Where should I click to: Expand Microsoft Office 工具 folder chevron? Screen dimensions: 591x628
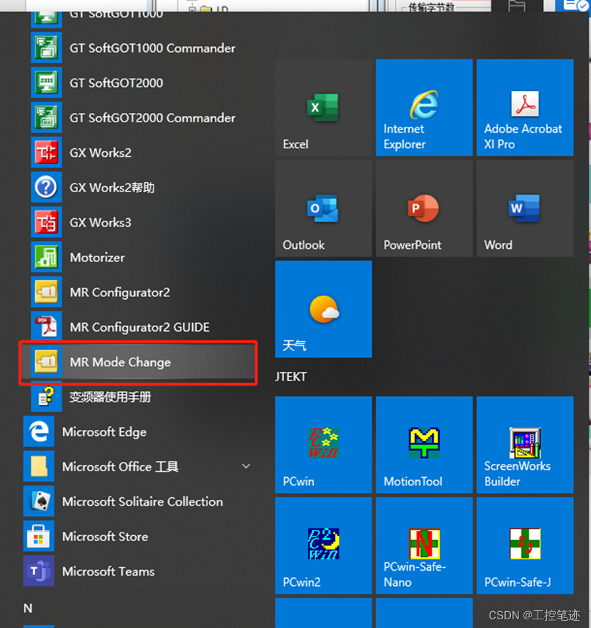point(246,466)
